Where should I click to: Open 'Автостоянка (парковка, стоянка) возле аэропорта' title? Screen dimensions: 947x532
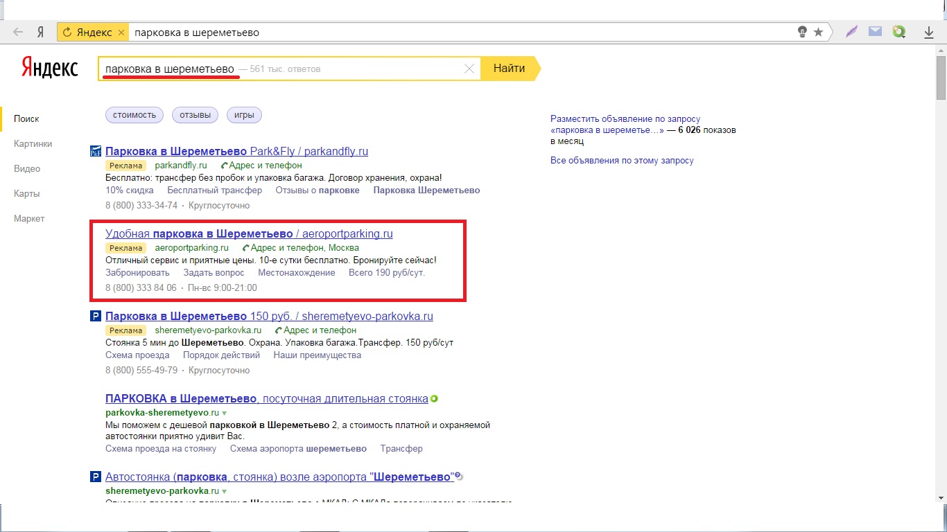click(x=279, y=477)
